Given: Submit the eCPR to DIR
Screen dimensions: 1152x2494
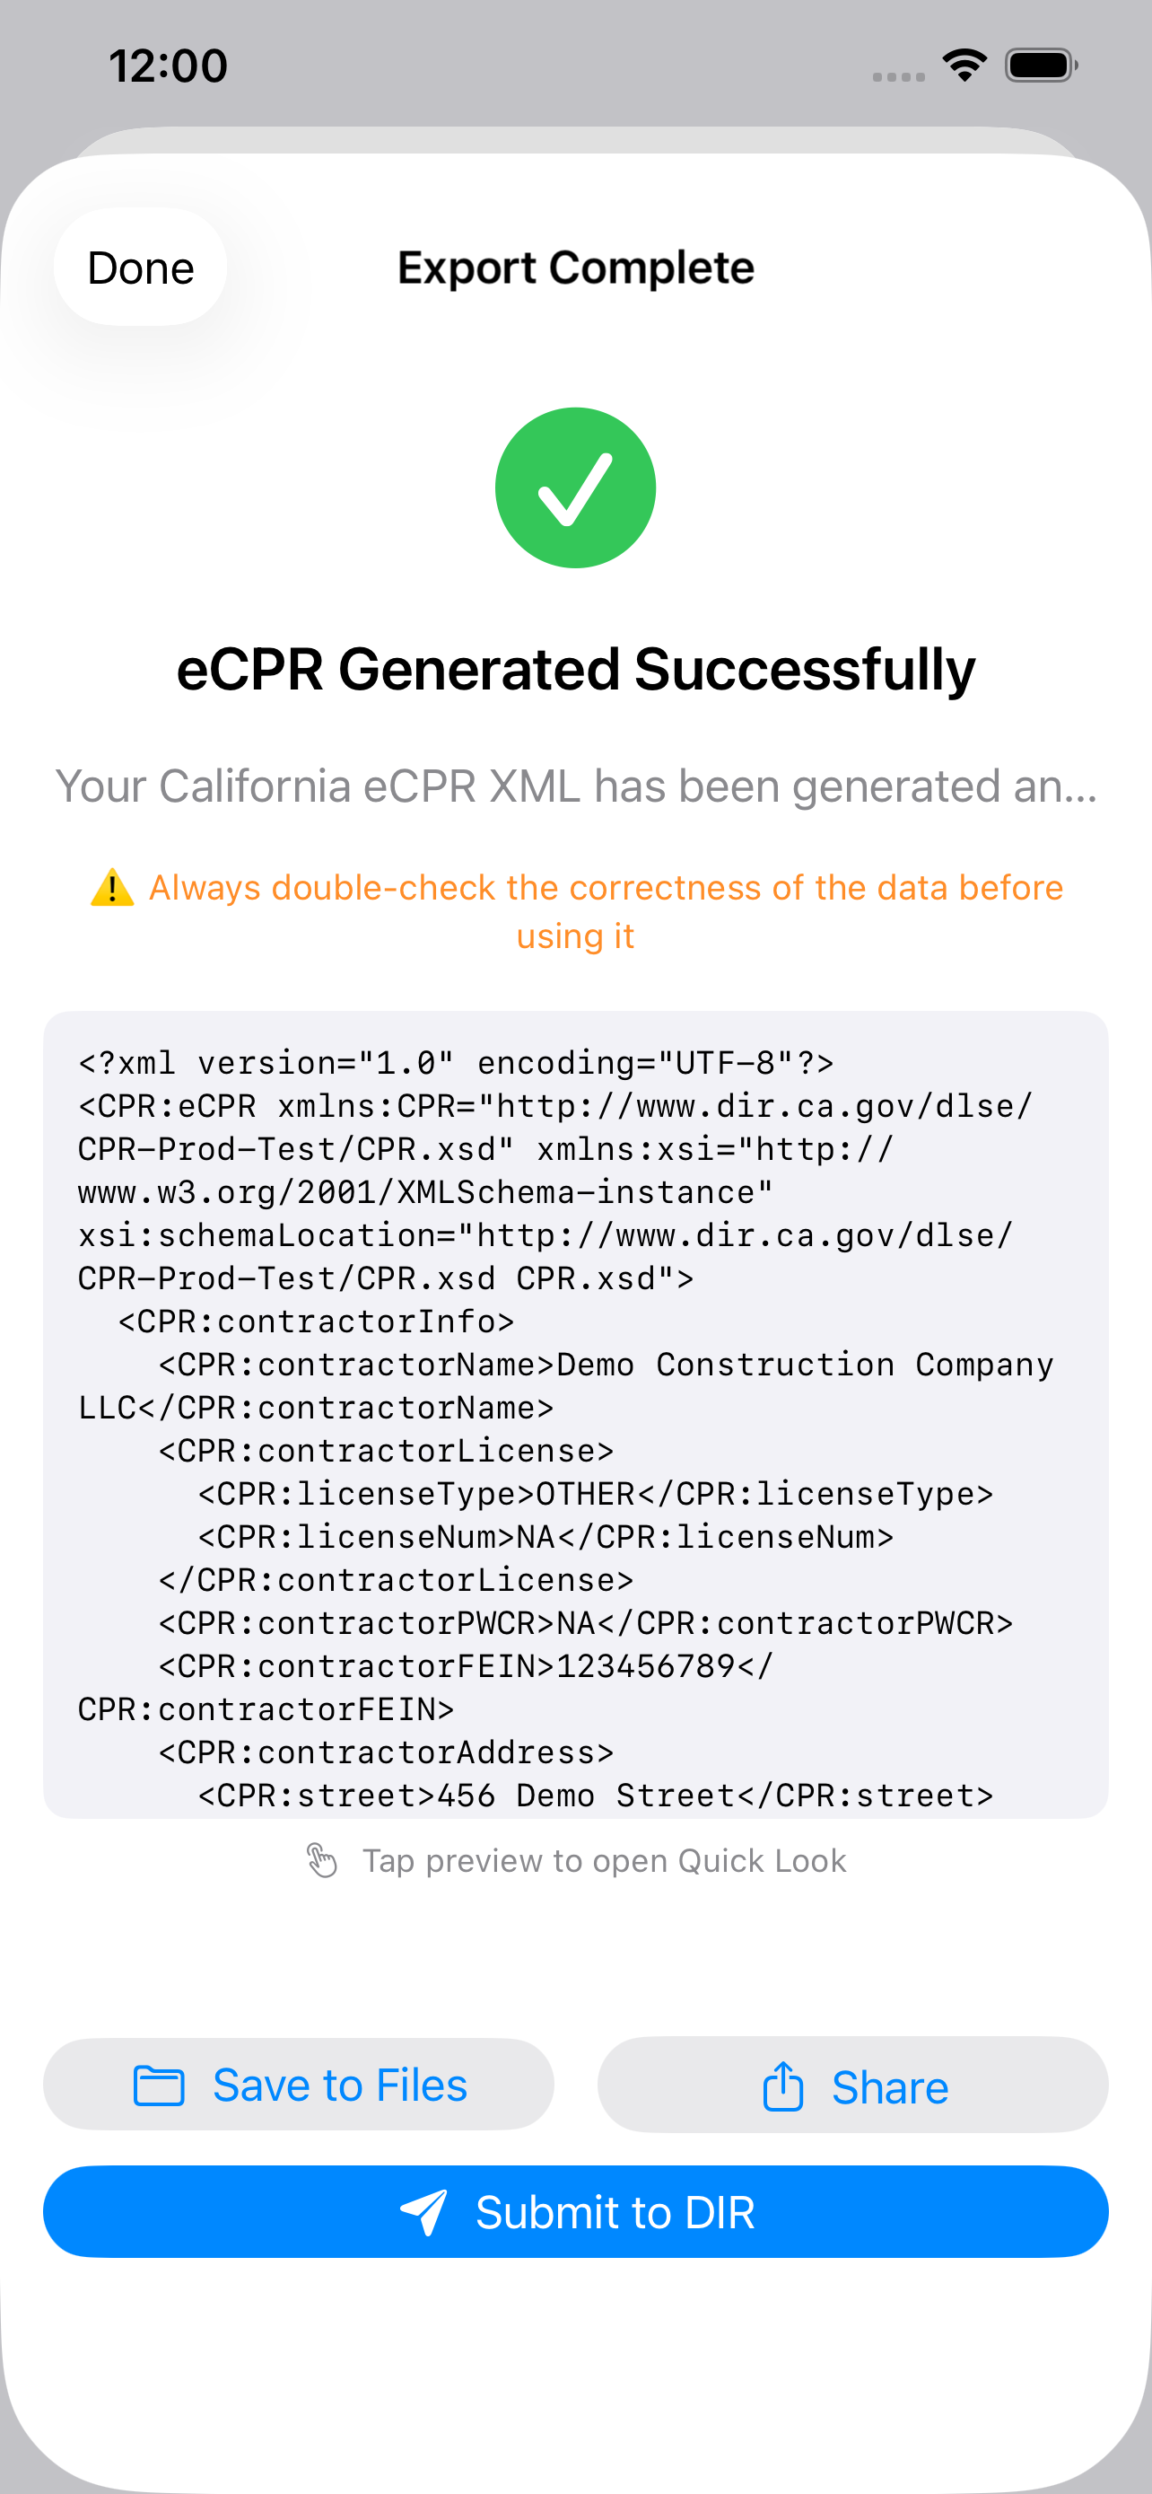Looking at the screenshot, I should (575, 2212).
